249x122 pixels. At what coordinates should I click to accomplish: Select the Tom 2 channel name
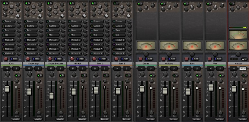click(x=122, y=64)
